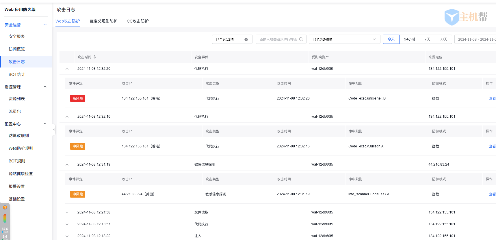Image resolution: width=496 pixels, height=240 pixels.
Task: Open 报警设置 in the sidebar
Action: (17, 186)
